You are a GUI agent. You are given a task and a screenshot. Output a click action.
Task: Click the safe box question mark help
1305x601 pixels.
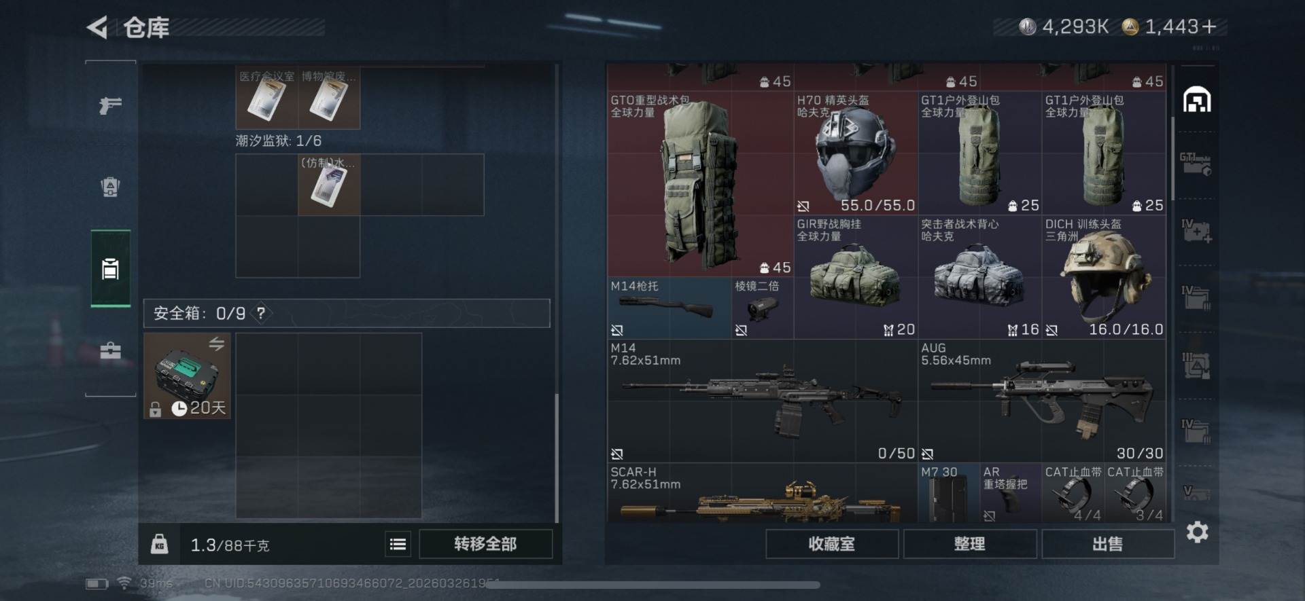click(261, 313)
